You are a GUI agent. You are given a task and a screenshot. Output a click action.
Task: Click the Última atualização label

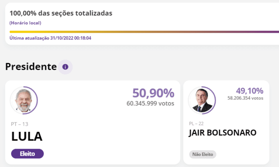pyautogui.click(x=29, y=38)
